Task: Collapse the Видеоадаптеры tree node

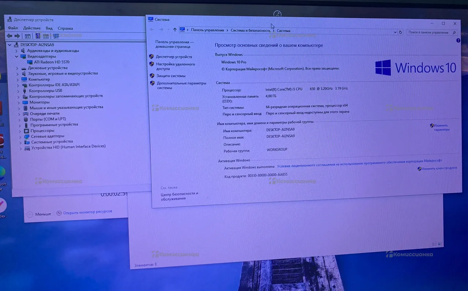Action: coord(16,57)
